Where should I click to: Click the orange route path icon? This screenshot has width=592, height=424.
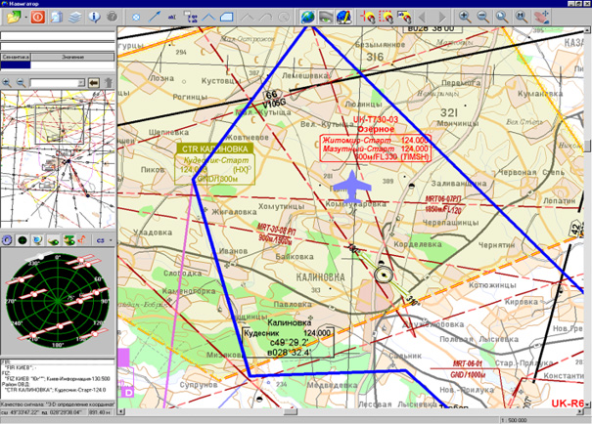click(x=82, y=239)
